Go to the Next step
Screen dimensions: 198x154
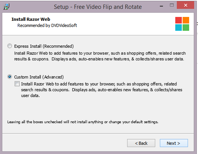coord(174,143)
